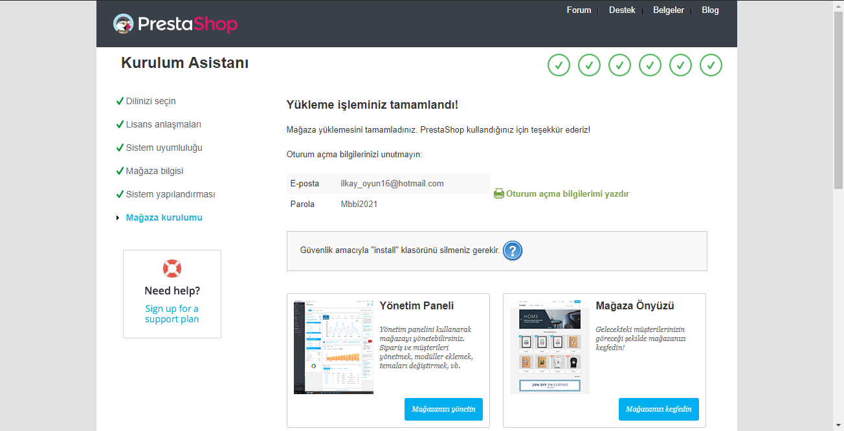
Task: Click the Parola label
Action: 302,204
